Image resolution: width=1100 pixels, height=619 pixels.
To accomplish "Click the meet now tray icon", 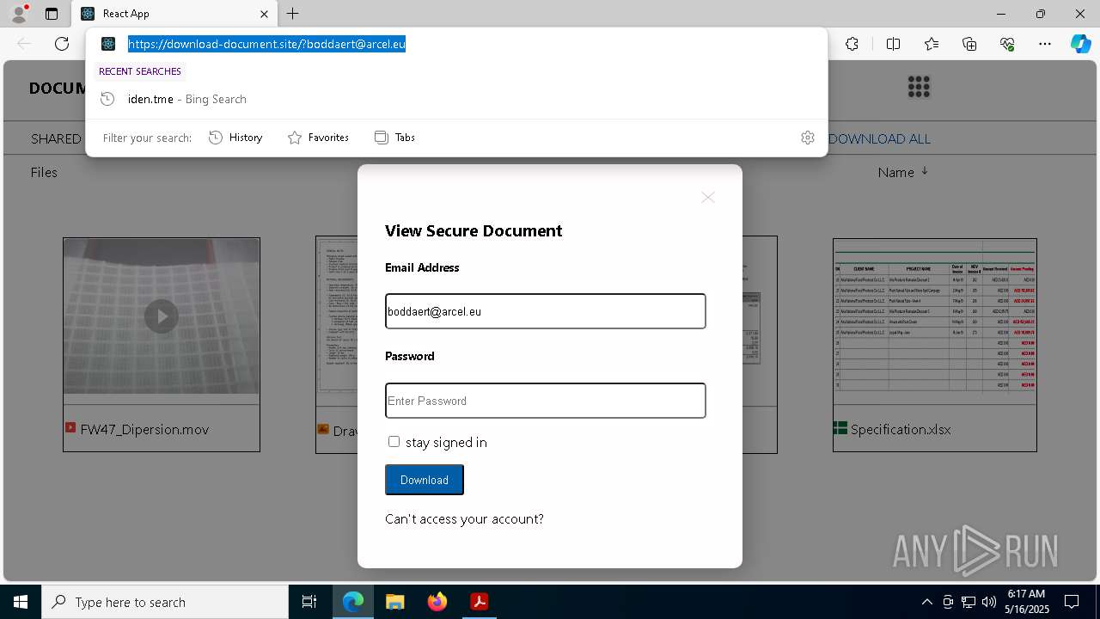I will [x=948, y=602].
